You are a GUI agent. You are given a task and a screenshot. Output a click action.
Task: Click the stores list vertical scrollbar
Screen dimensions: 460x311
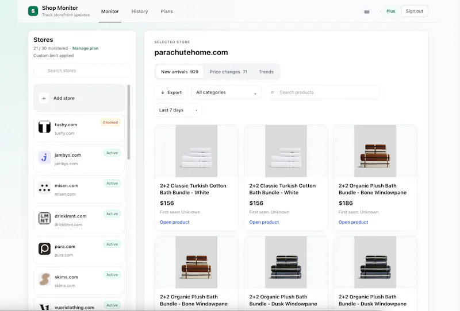click(128, 122)
